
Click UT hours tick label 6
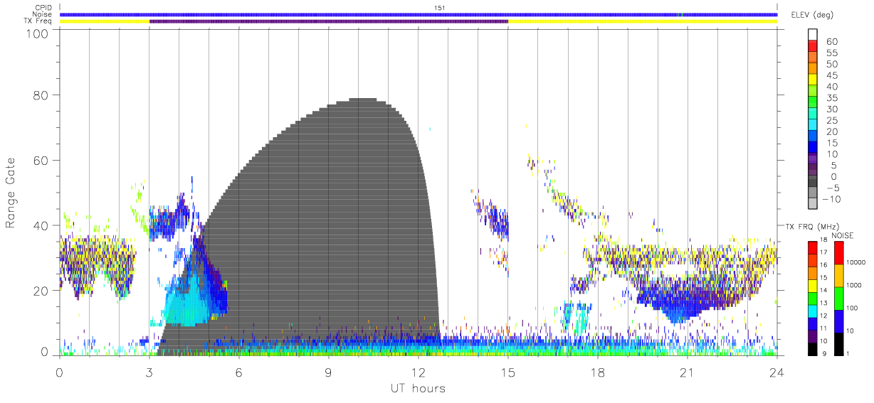[x=238, y=372]
